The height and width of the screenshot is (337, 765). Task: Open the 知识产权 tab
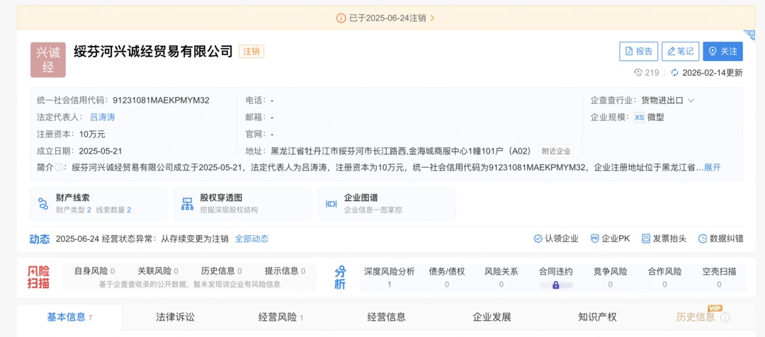[x=597, y=317]
